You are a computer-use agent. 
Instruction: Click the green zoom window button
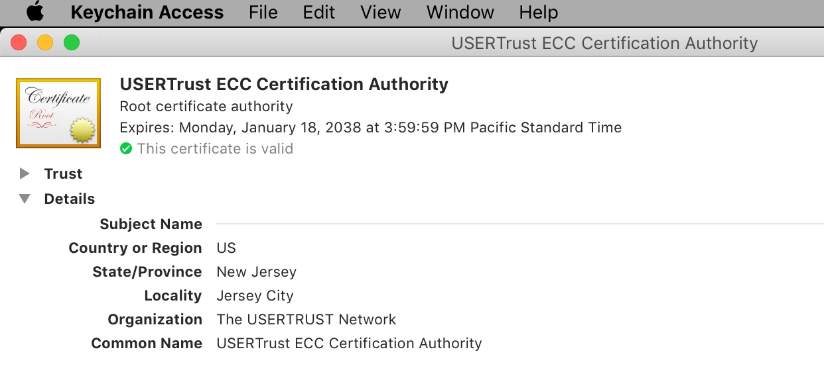pos(72,43)
